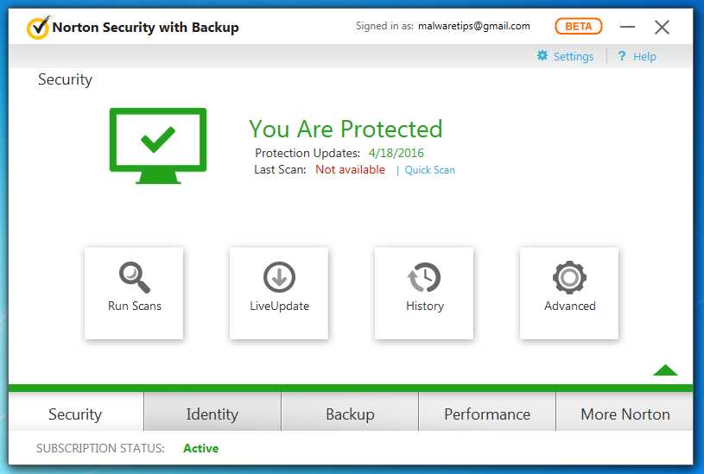The width and height of the screenshot is (704, 474).
Task: Click the orange BETA badge
Action: [578, 26]
